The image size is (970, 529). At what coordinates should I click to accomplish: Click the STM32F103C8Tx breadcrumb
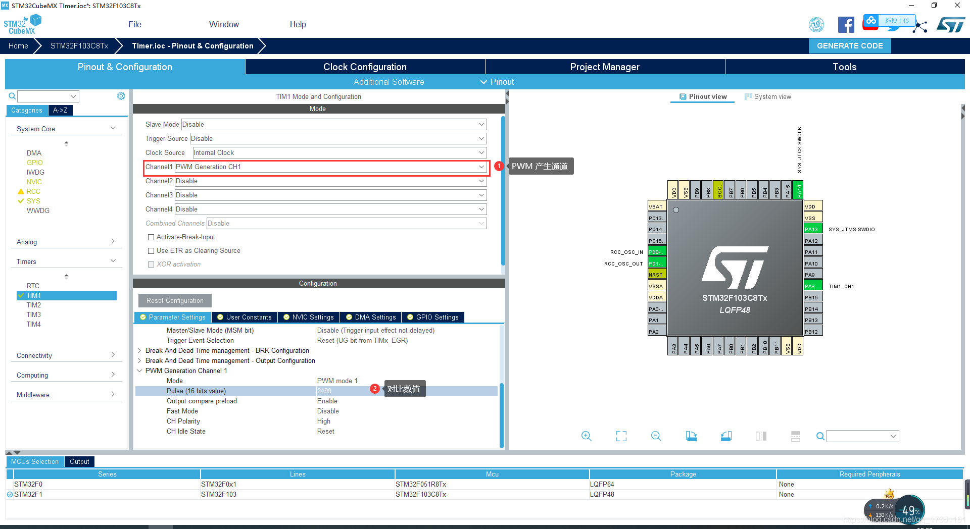click(x=79, y=46)
